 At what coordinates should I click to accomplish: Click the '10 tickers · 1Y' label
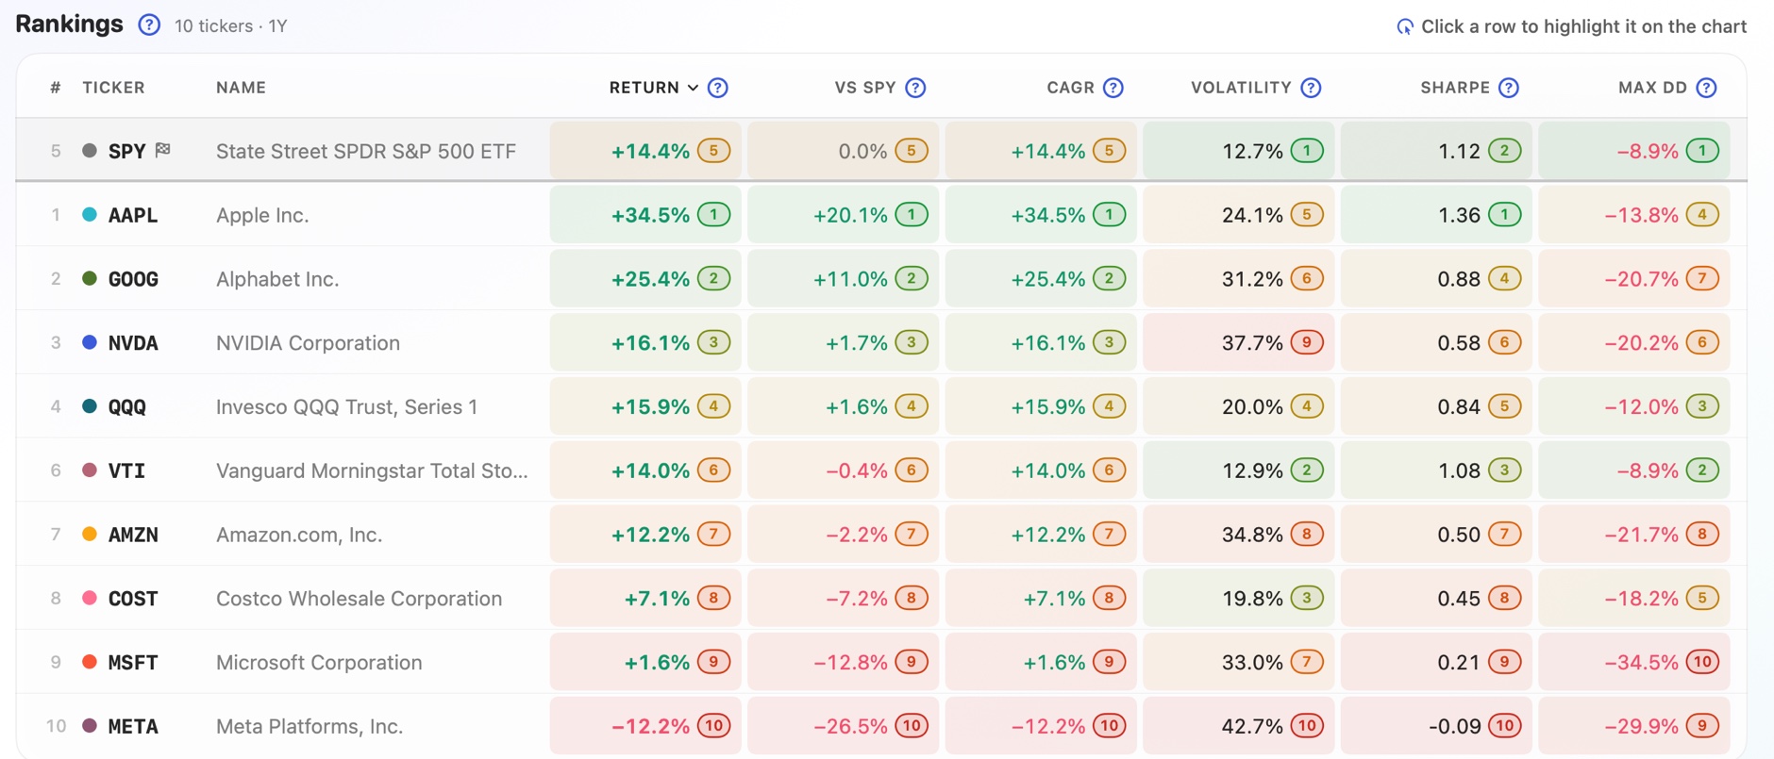point(230,26)
